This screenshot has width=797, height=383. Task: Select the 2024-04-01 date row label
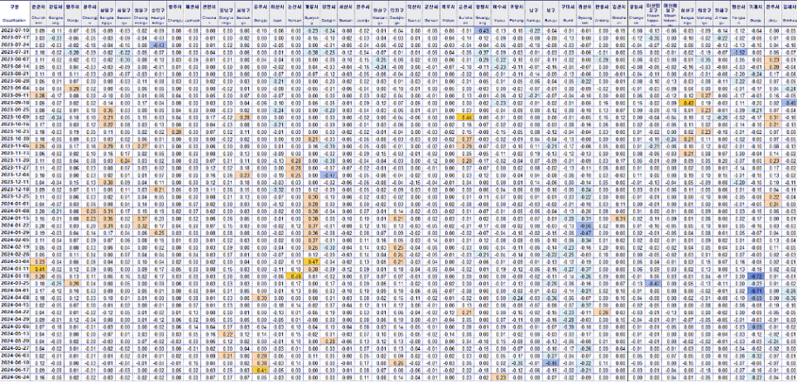point(15,290)
